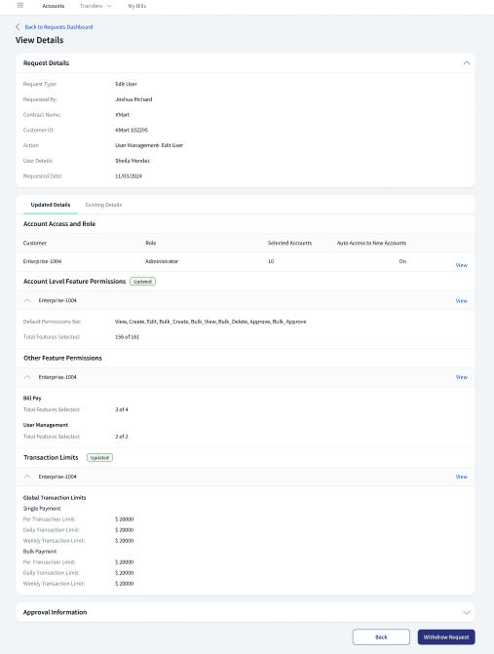
Task: Collapse Enterprise-1004 under Account Level Feature Permissions
Action: tap(27, 300)
